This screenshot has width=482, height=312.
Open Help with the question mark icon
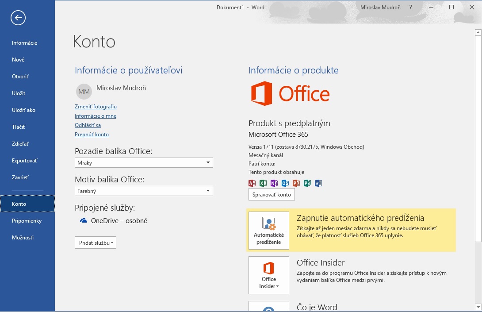tap(411, 8)
